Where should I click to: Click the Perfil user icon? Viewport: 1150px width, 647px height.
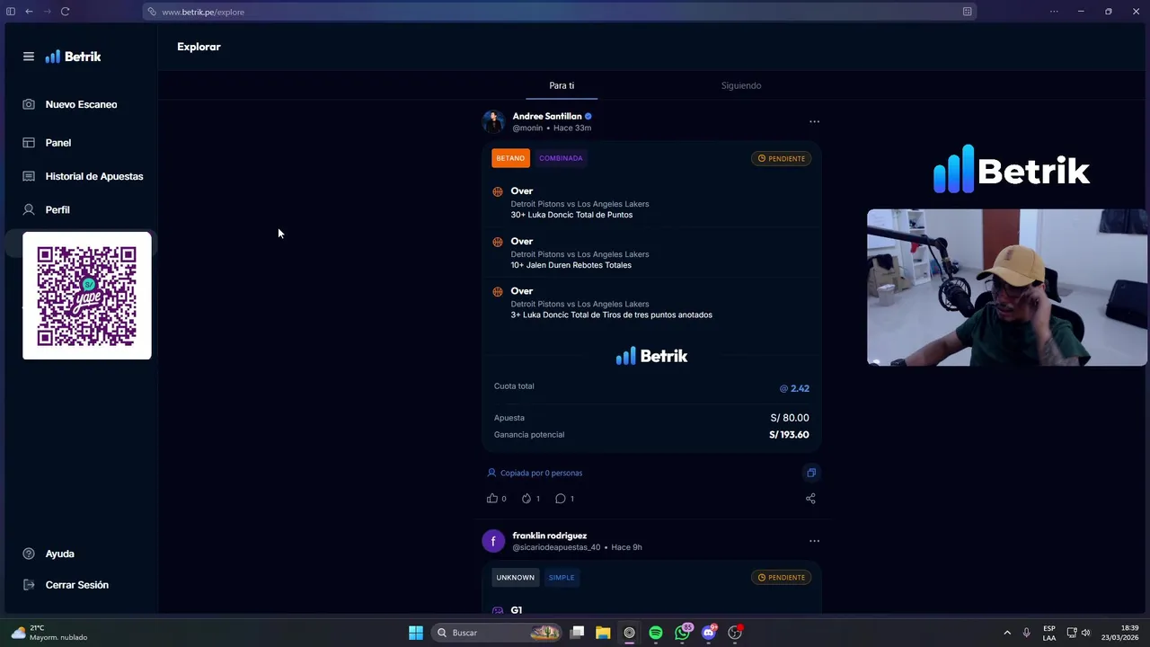[29, 209]
